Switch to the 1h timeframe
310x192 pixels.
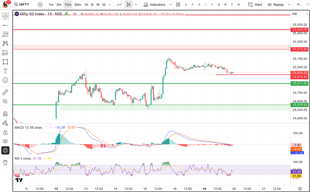coord(86,4)
